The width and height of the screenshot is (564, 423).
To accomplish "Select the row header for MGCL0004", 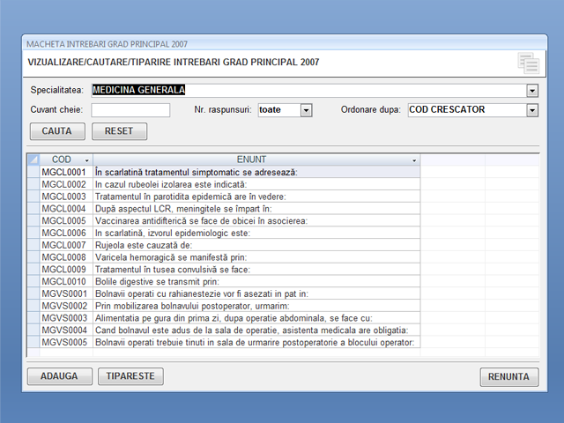I will coord(33,208).
